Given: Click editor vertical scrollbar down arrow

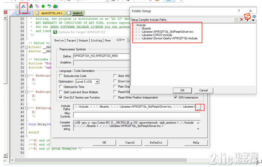Looking at the screenshot, I should (x=5, y=155).
